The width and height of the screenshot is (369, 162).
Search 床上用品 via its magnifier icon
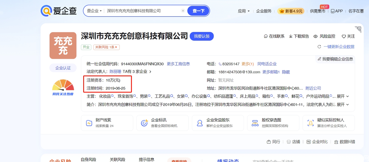257,96
